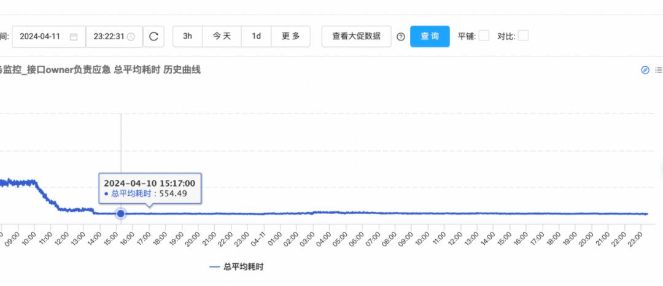Click tooltip value 554.49

pyautogui.click(x=173, y=194)
